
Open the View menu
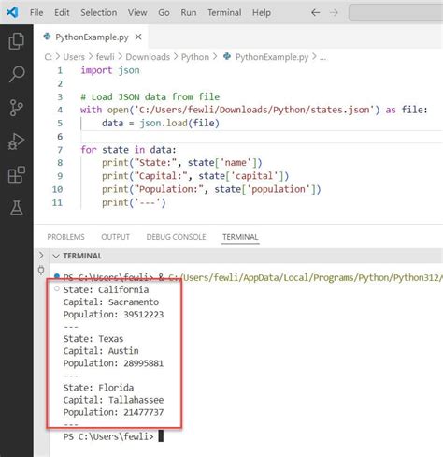pyautogui.click(x=137, y=12)
